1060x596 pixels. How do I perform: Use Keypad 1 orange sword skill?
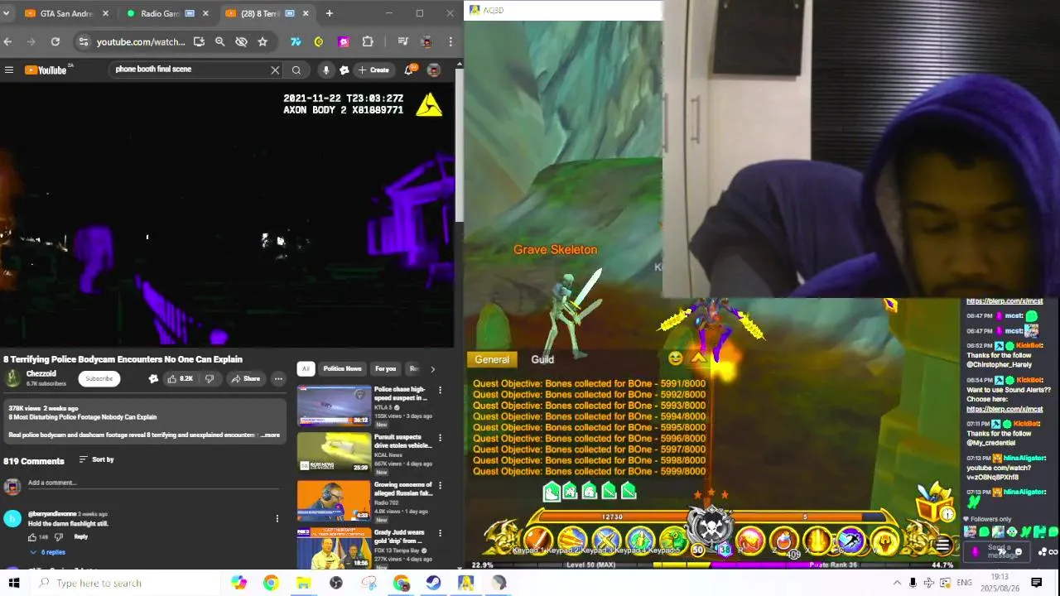[x=538, y=541]
